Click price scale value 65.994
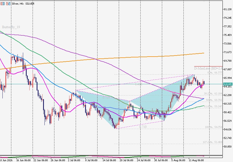233x162 pixels. [228, 78]
